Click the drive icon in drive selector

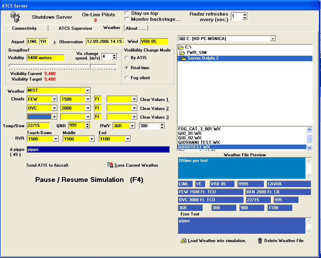(x=182, y=39)
